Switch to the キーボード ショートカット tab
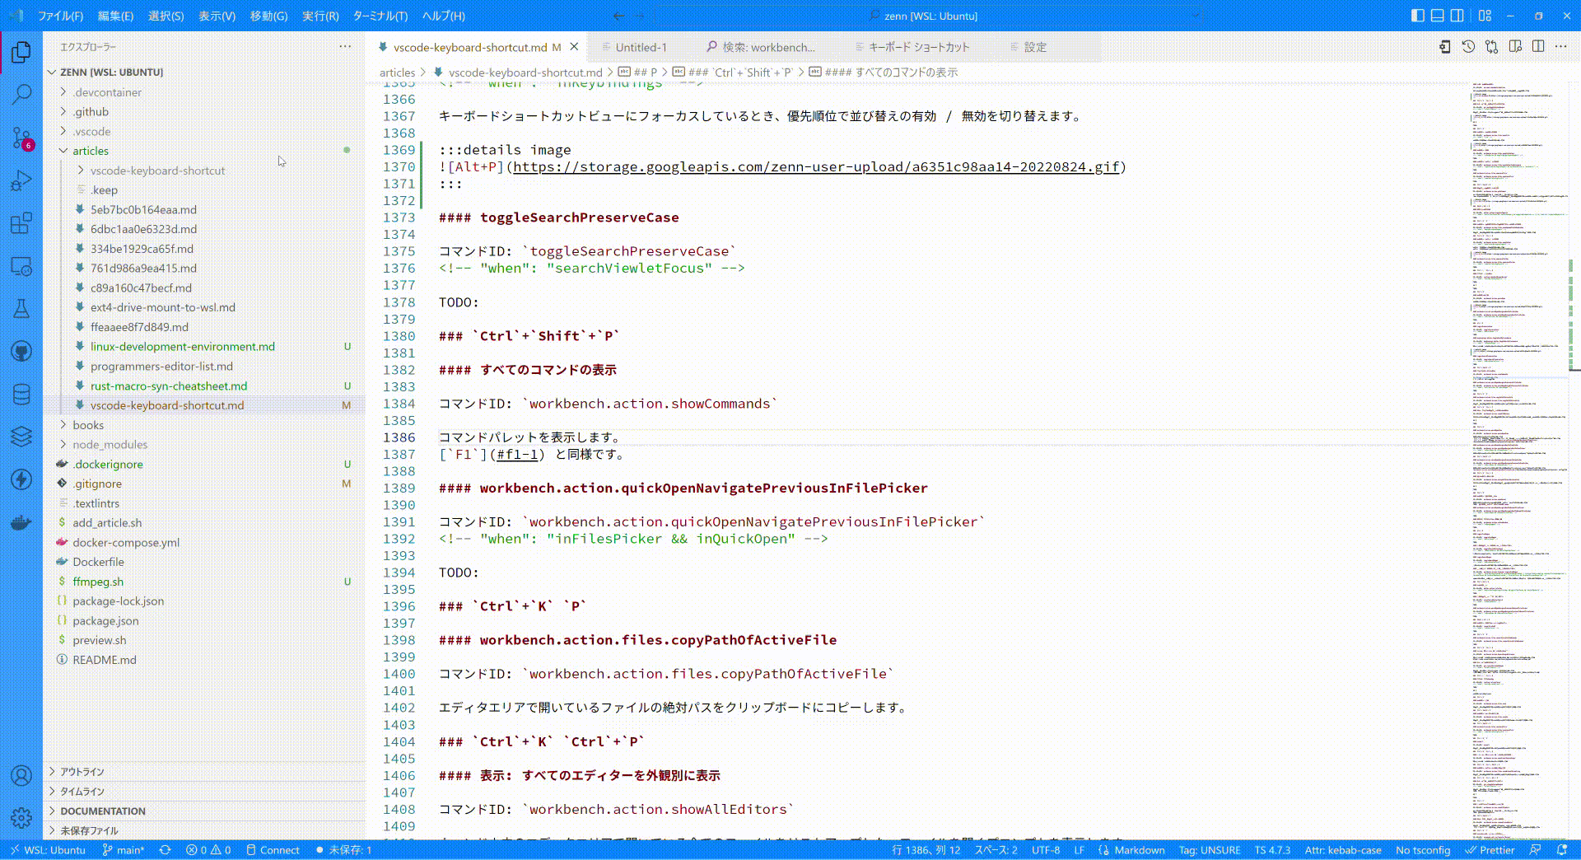 (919, 47)
